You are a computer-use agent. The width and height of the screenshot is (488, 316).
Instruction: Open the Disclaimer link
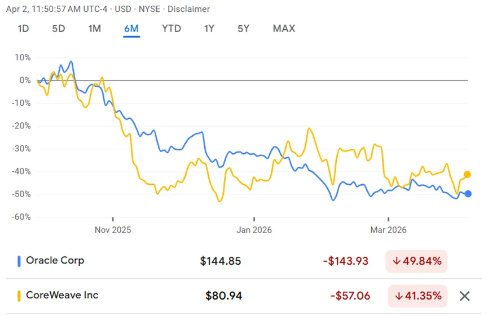pos(188,9)
